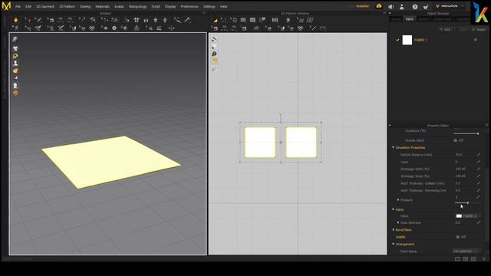Click the avatar person icon in 3D sidebar

pyautogui.click(x=15, y=63)
